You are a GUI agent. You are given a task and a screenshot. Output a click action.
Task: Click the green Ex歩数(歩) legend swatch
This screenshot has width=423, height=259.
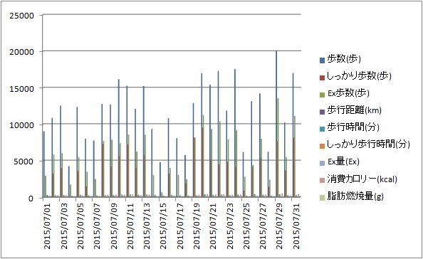[x=322, y=95]
